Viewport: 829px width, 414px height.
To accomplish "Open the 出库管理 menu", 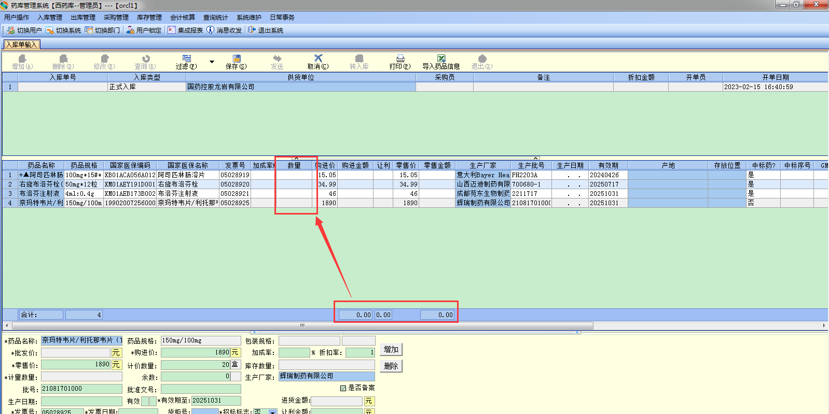I will [x=83, y=18].
